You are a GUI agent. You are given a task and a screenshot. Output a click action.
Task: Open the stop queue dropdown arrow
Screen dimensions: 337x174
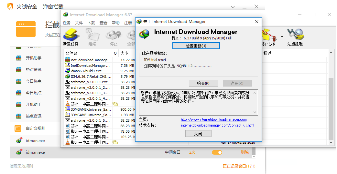282,37
